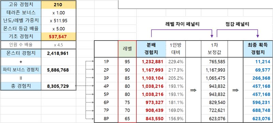Select the 고유 경험치 value 210 cell
This screenshot has height=123, width=273.
(x=59, y=5)
